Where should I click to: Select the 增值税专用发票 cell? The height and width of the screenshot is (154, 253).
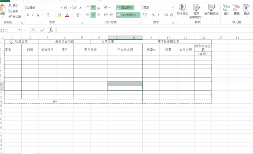pos(168,42)
